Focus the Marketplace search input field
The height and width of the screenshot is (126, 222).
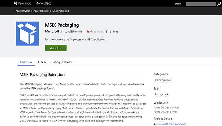[201, 4]
